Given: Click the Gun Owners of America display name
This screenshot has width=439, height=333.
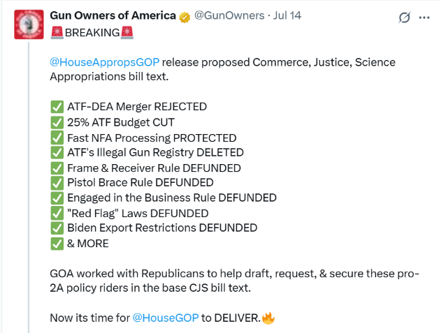Looking at the screenshot, I should [x=113, y=15].
